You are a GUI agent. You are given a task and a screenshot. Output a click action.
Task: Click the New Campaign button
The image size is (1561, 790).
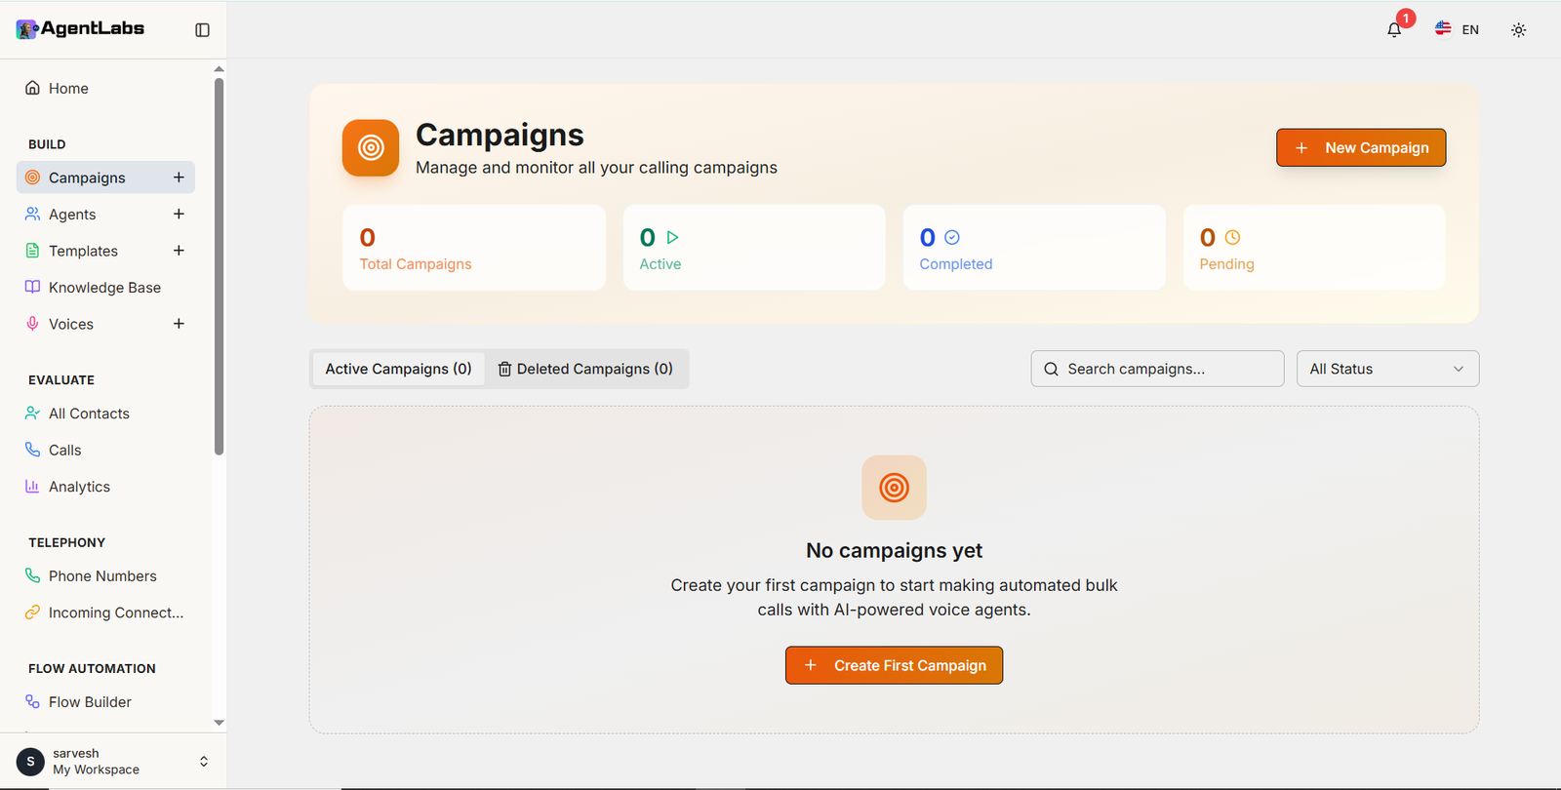click(1361, 147)
